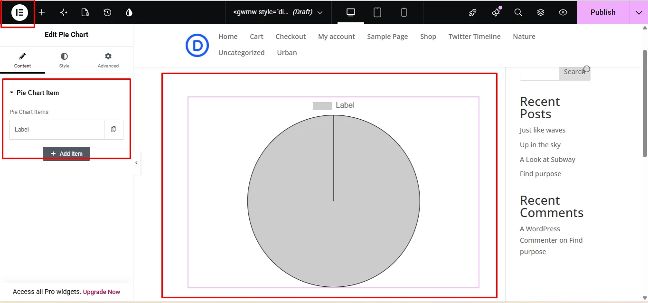Open the Just like waves post
The height and width of the screenshot is (303, 648).
point(543,130)
